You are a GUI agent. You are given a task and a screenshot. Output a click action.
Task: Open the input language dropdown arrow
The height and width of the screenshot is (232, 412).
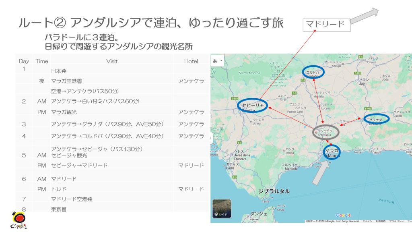pyautogui.click(x=221, y=61)
